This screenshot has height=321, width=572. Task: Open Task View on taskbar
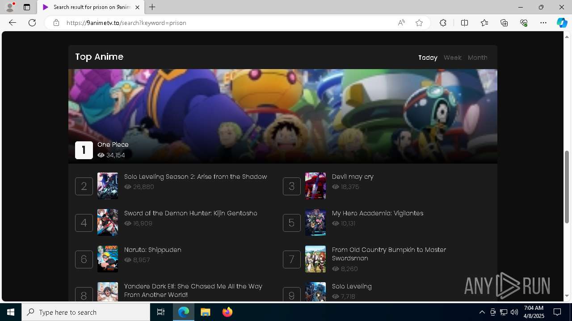pos(161,312)
